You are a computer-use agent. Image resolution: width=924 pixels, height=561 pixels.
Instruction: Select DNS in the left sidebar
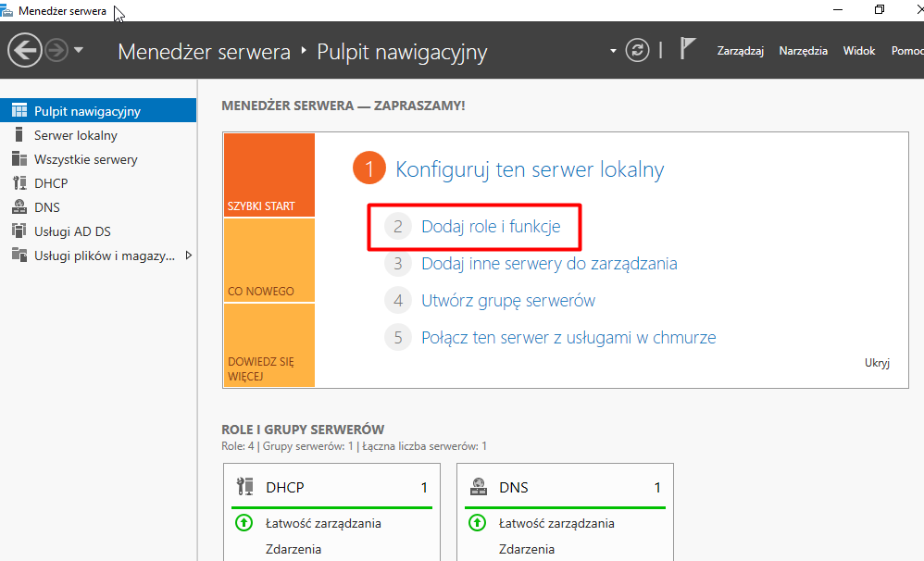[46, 207]
